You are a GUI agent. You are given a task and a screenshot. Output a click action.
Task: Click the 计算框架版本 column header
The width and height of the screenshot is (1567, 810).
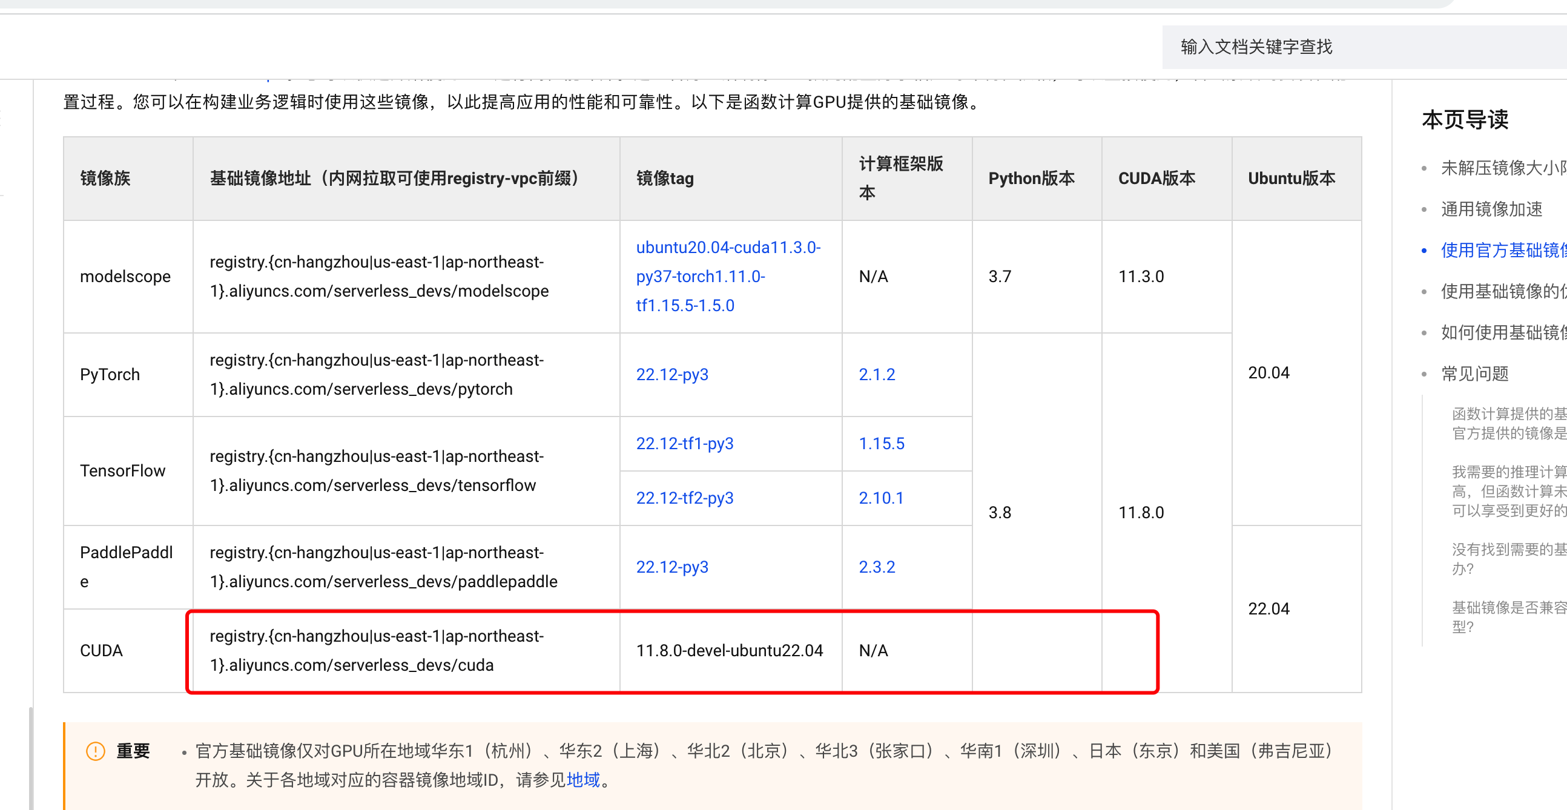click(907, 178)
